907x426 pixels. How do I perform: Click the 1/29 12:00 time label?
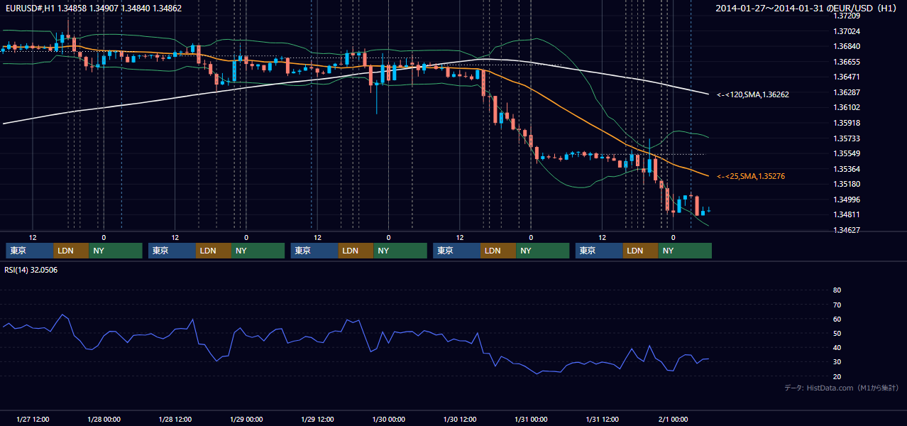pyautogui.click(x=318, y=420)
